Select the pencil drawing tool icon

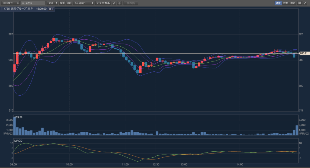(114, 3)
